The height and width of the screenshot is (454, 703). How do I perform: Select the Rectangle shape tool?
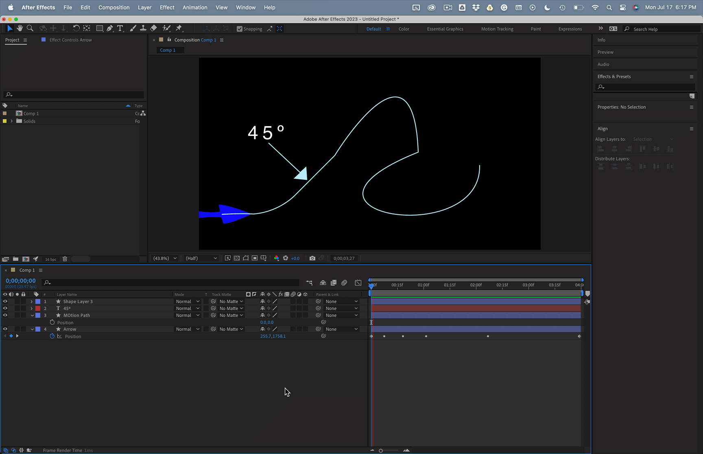click(x=99, y=28)
